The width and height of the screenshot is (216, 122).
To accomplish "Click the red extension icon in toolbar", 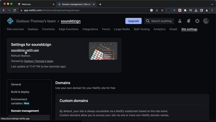I will 180,10.
